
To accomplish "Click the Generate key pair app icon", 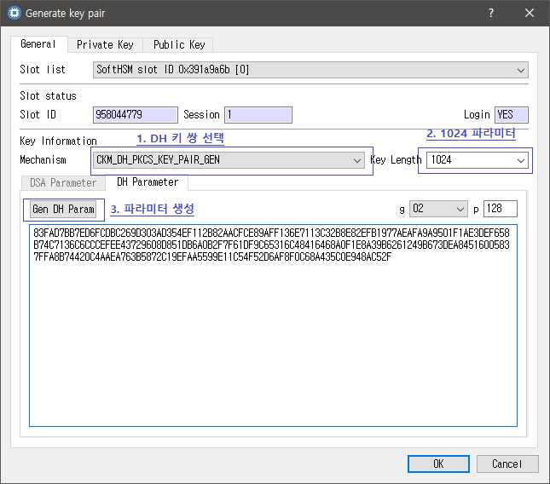I will pos(14,13).
